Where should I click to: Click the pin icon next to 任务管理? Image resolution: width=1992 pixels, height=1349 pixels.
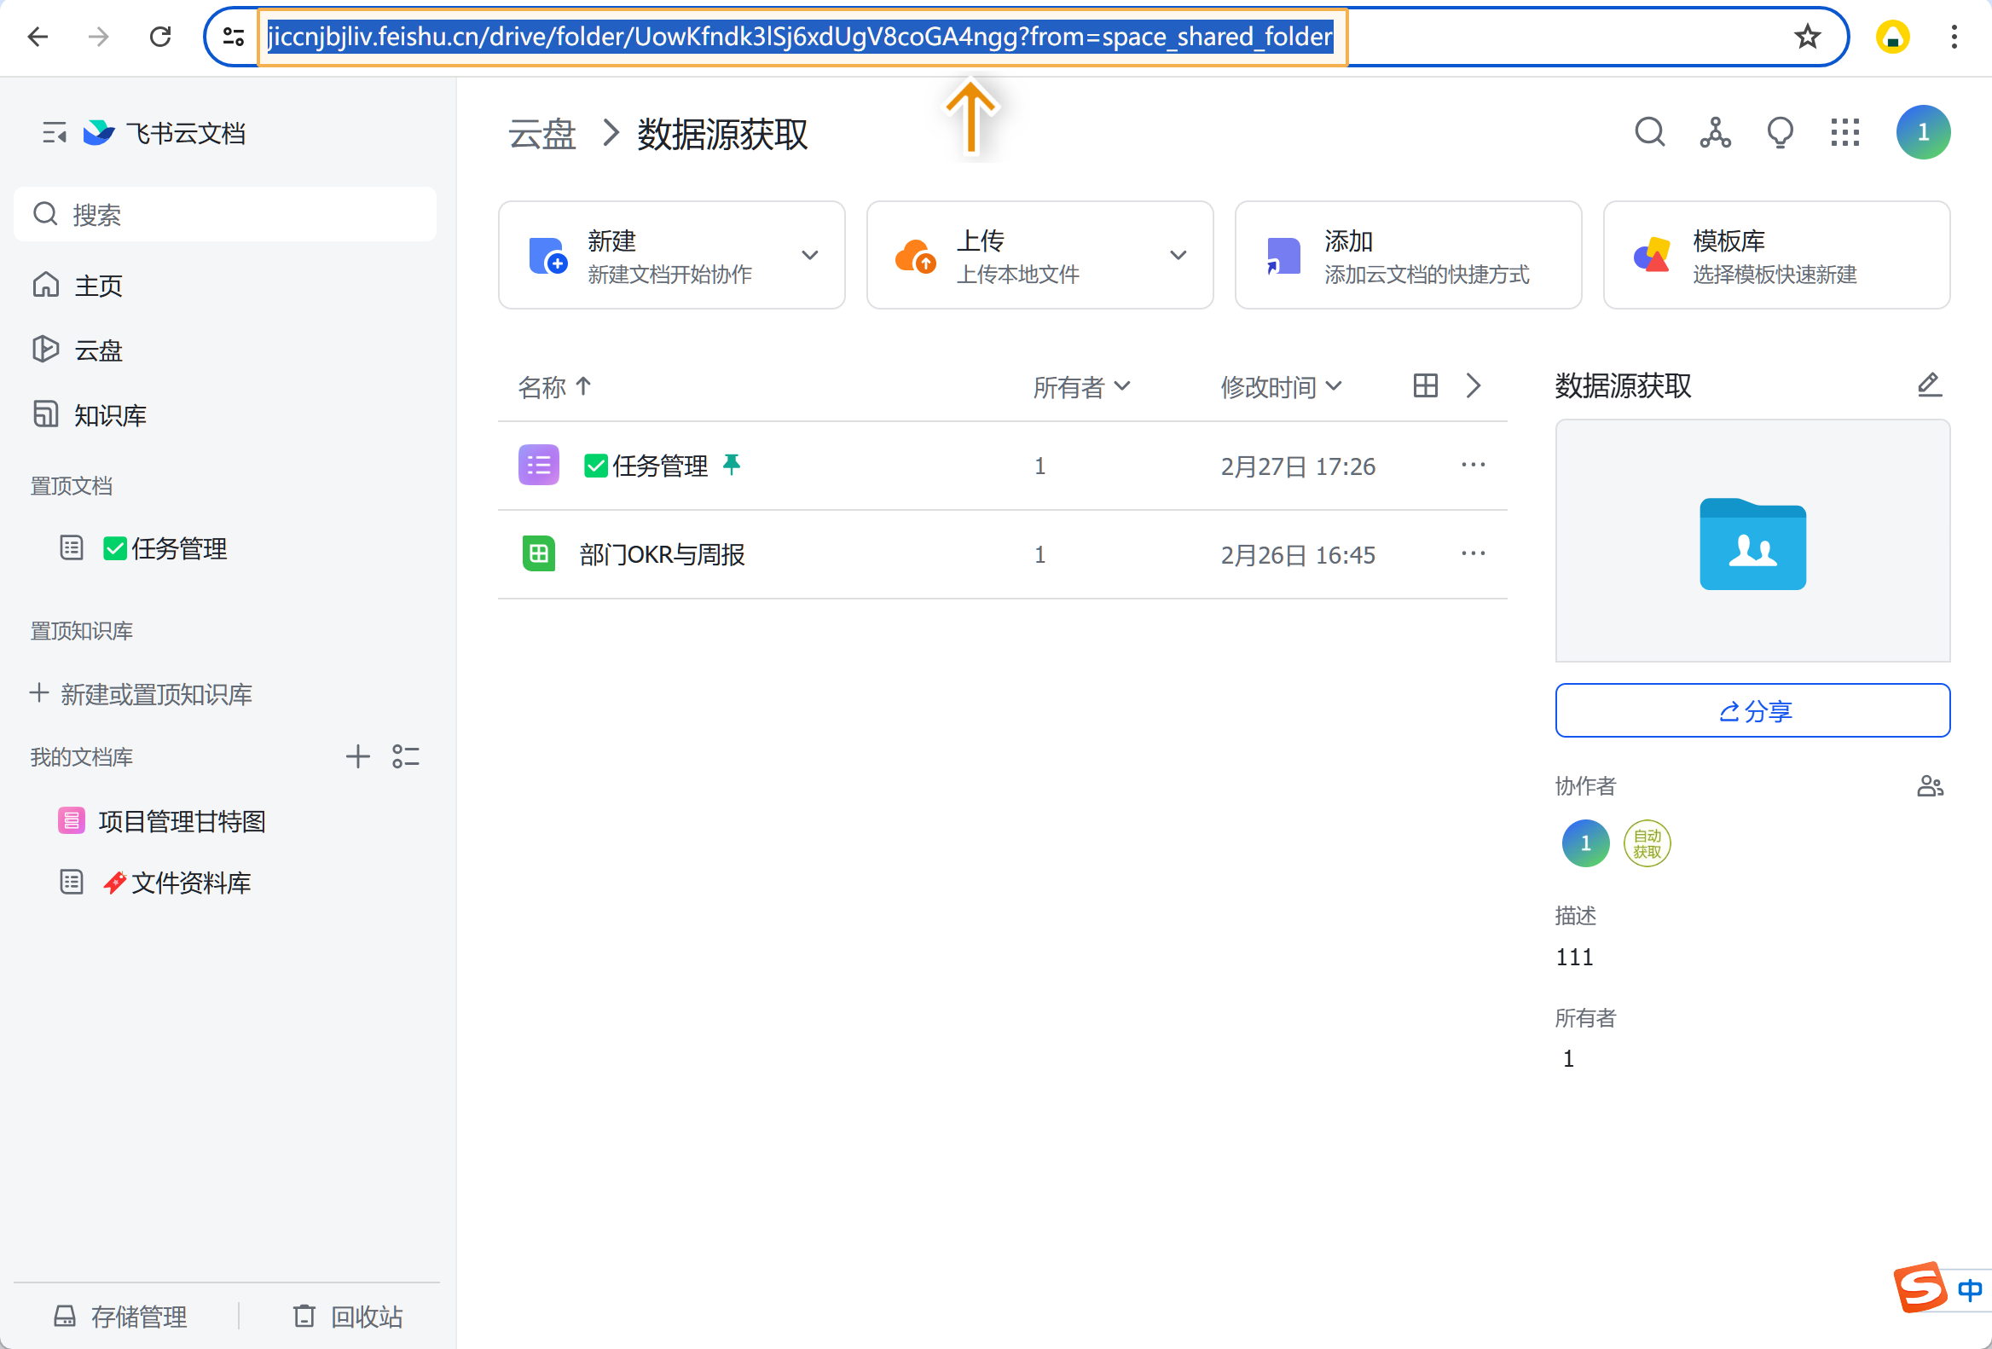click(x=730, y=465)
